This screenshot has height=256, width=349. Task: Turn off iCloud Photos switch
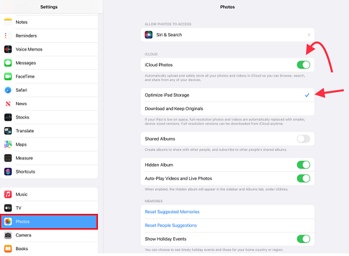coord(304,65)
